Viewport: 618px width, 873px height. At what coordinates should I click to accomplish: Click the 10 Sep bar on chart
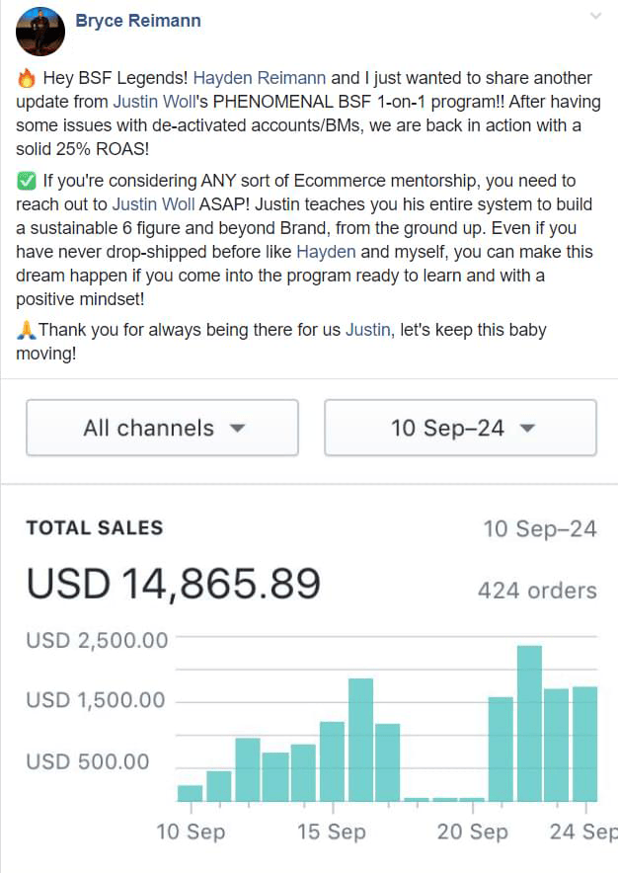tap(190, 792)
